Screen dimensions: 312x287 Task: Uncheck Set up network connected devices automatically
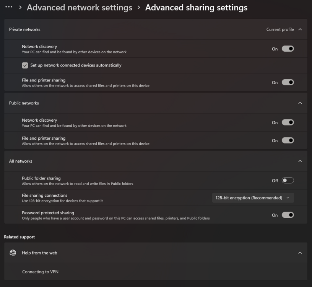coord(25,65)
